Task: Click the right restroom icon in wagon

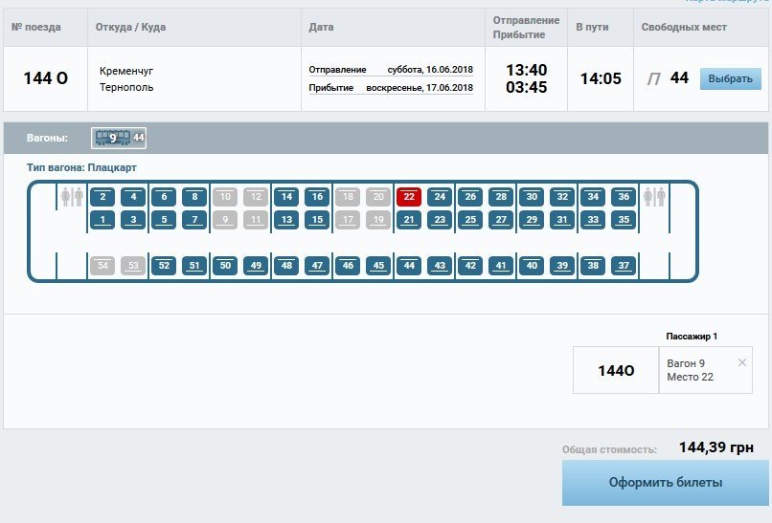Action: 654,197
